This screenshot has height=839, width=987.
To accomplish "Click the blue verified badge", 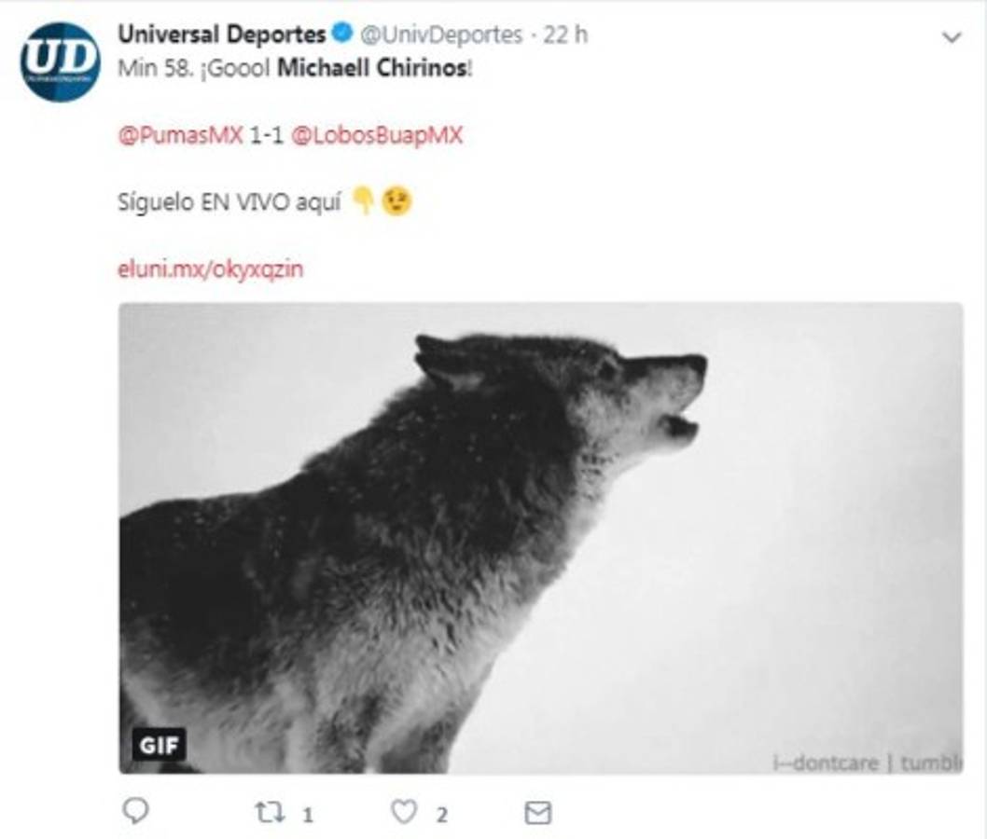I will pos(341,34).
